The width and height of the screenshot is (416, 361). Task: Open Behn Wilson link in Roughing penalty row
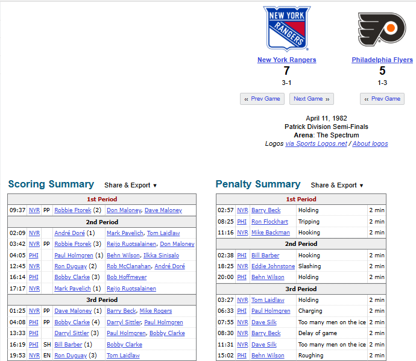[268, 356]
